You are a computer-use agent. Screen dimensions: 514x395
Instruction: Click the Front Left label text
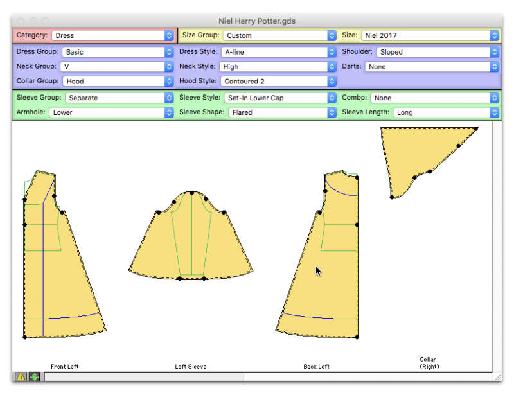(65, 367)
